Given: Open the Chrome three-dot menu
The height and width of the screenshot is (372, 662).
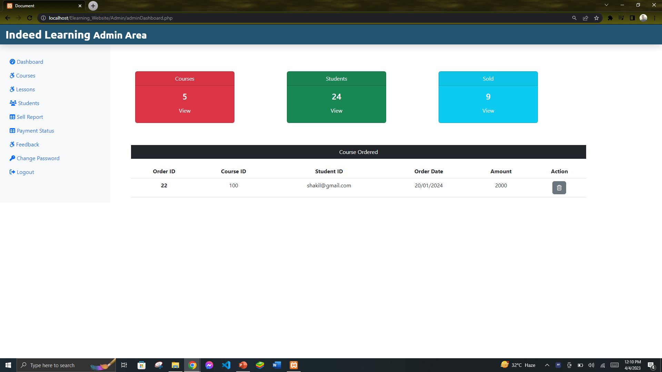Looking at the screenshot, I should 655,18.
